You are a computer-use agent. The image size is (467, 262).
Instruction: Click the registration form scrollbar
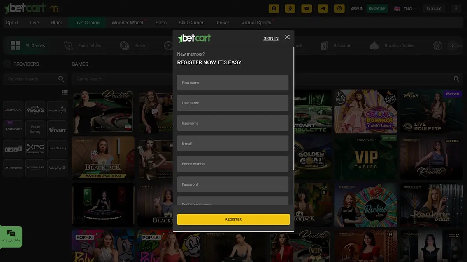tap(293, 109)
